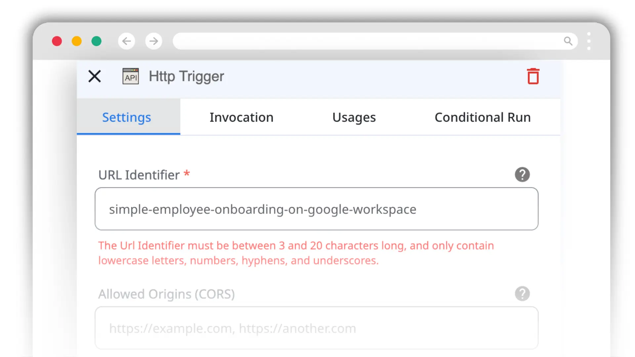Go forward with browser forward arrow
635x357 pixels.
tap(153, 41)
